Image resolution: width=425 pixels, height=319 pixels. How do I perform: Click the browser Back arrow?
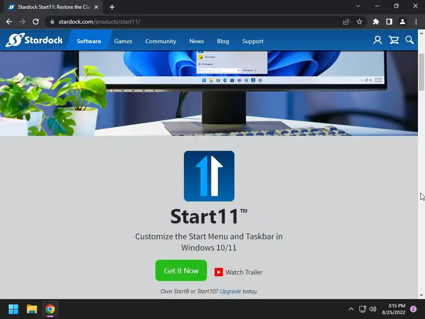point(9,22)
